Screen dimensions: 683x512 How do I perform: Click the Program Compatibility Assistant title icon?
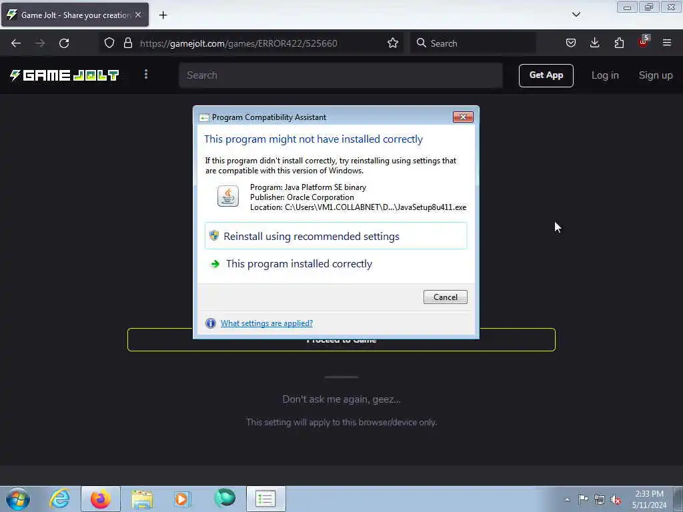(204, 117)
